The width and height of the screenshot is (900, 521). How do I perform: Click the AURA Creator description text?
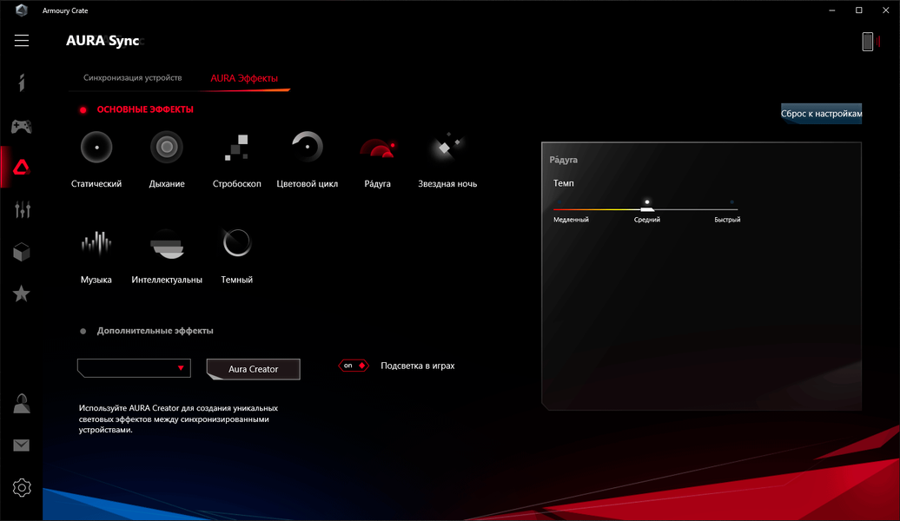[x=178, y=419]
